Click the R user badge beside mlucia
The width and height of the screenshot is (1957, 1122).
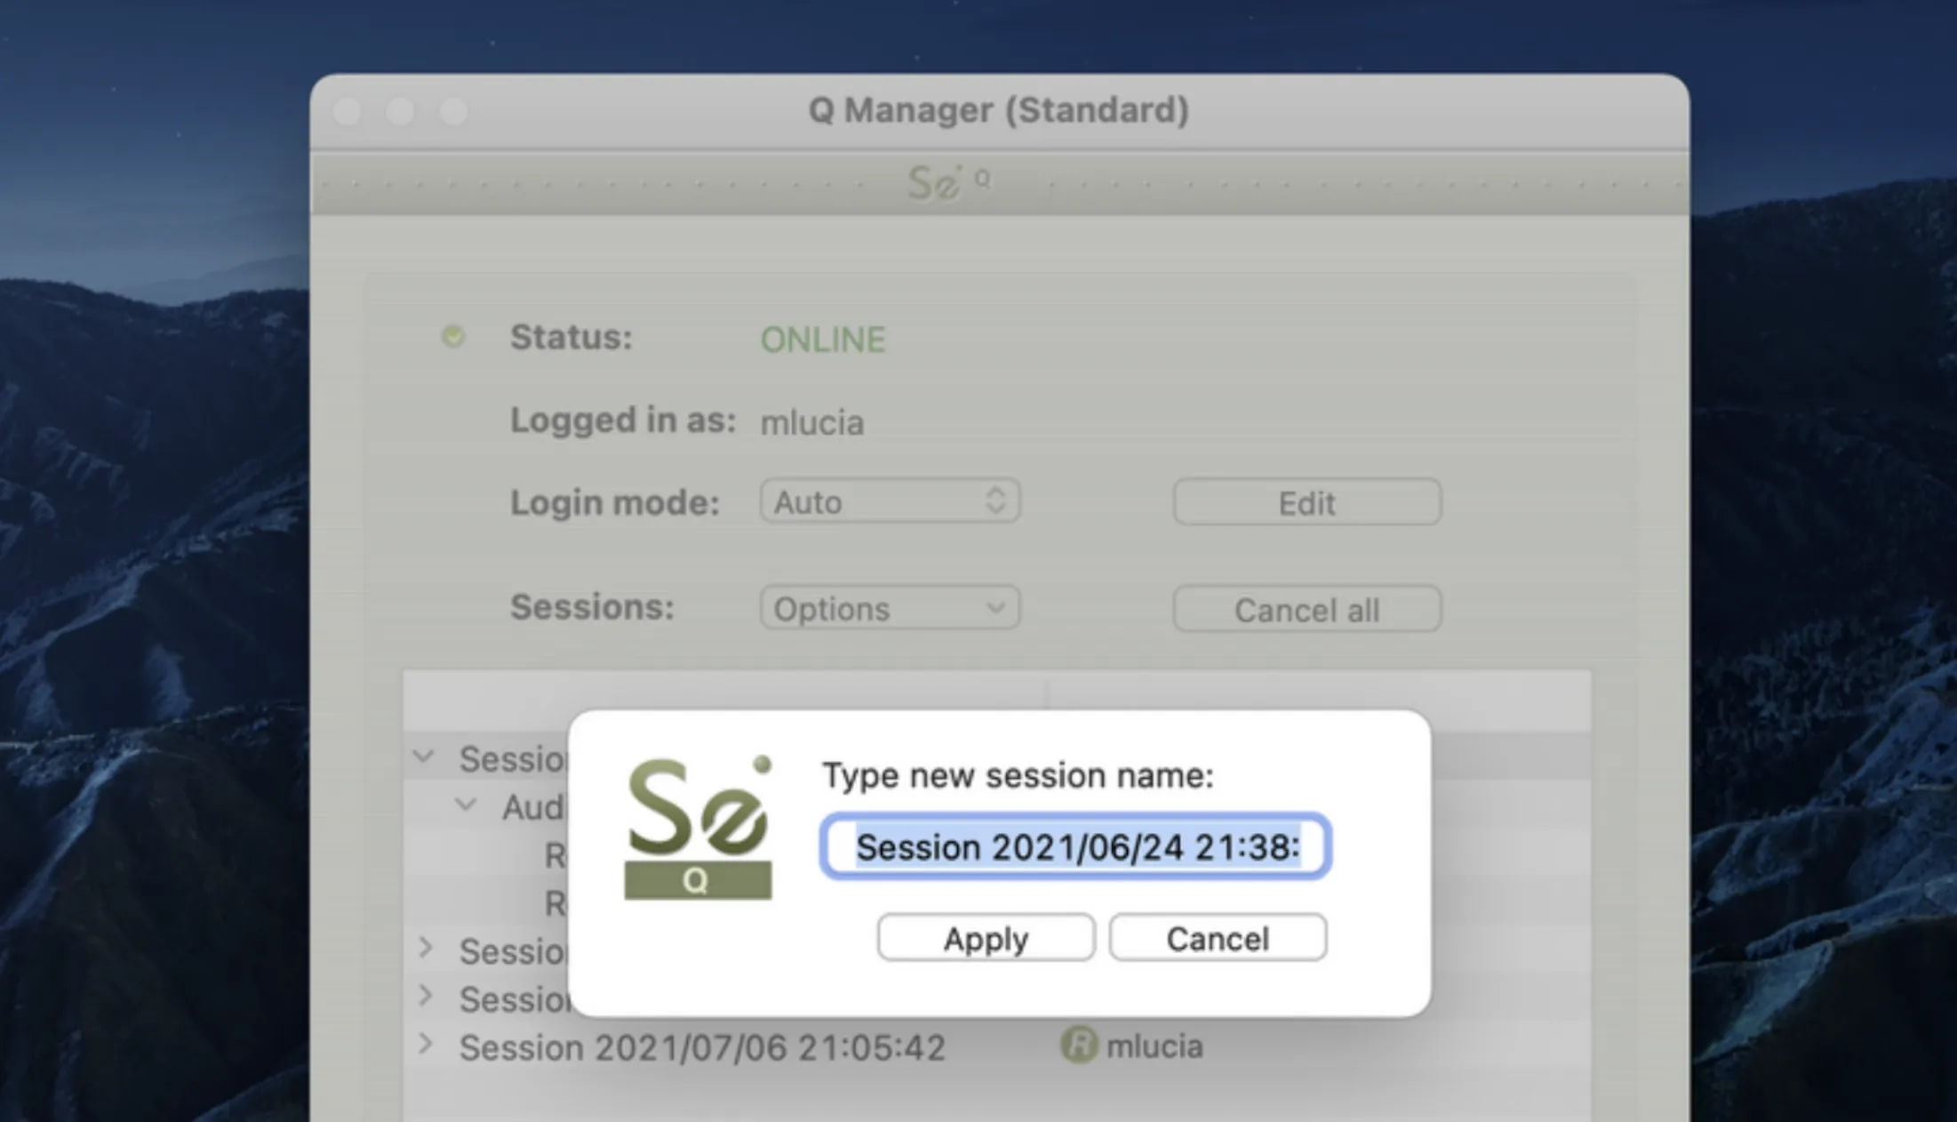click(1079, 1046)
